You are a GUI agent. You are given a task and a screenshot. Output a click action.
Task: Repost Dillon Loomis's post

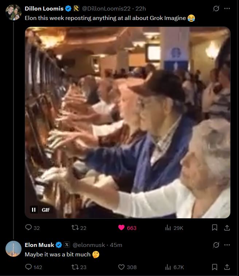tap(79, 228)
